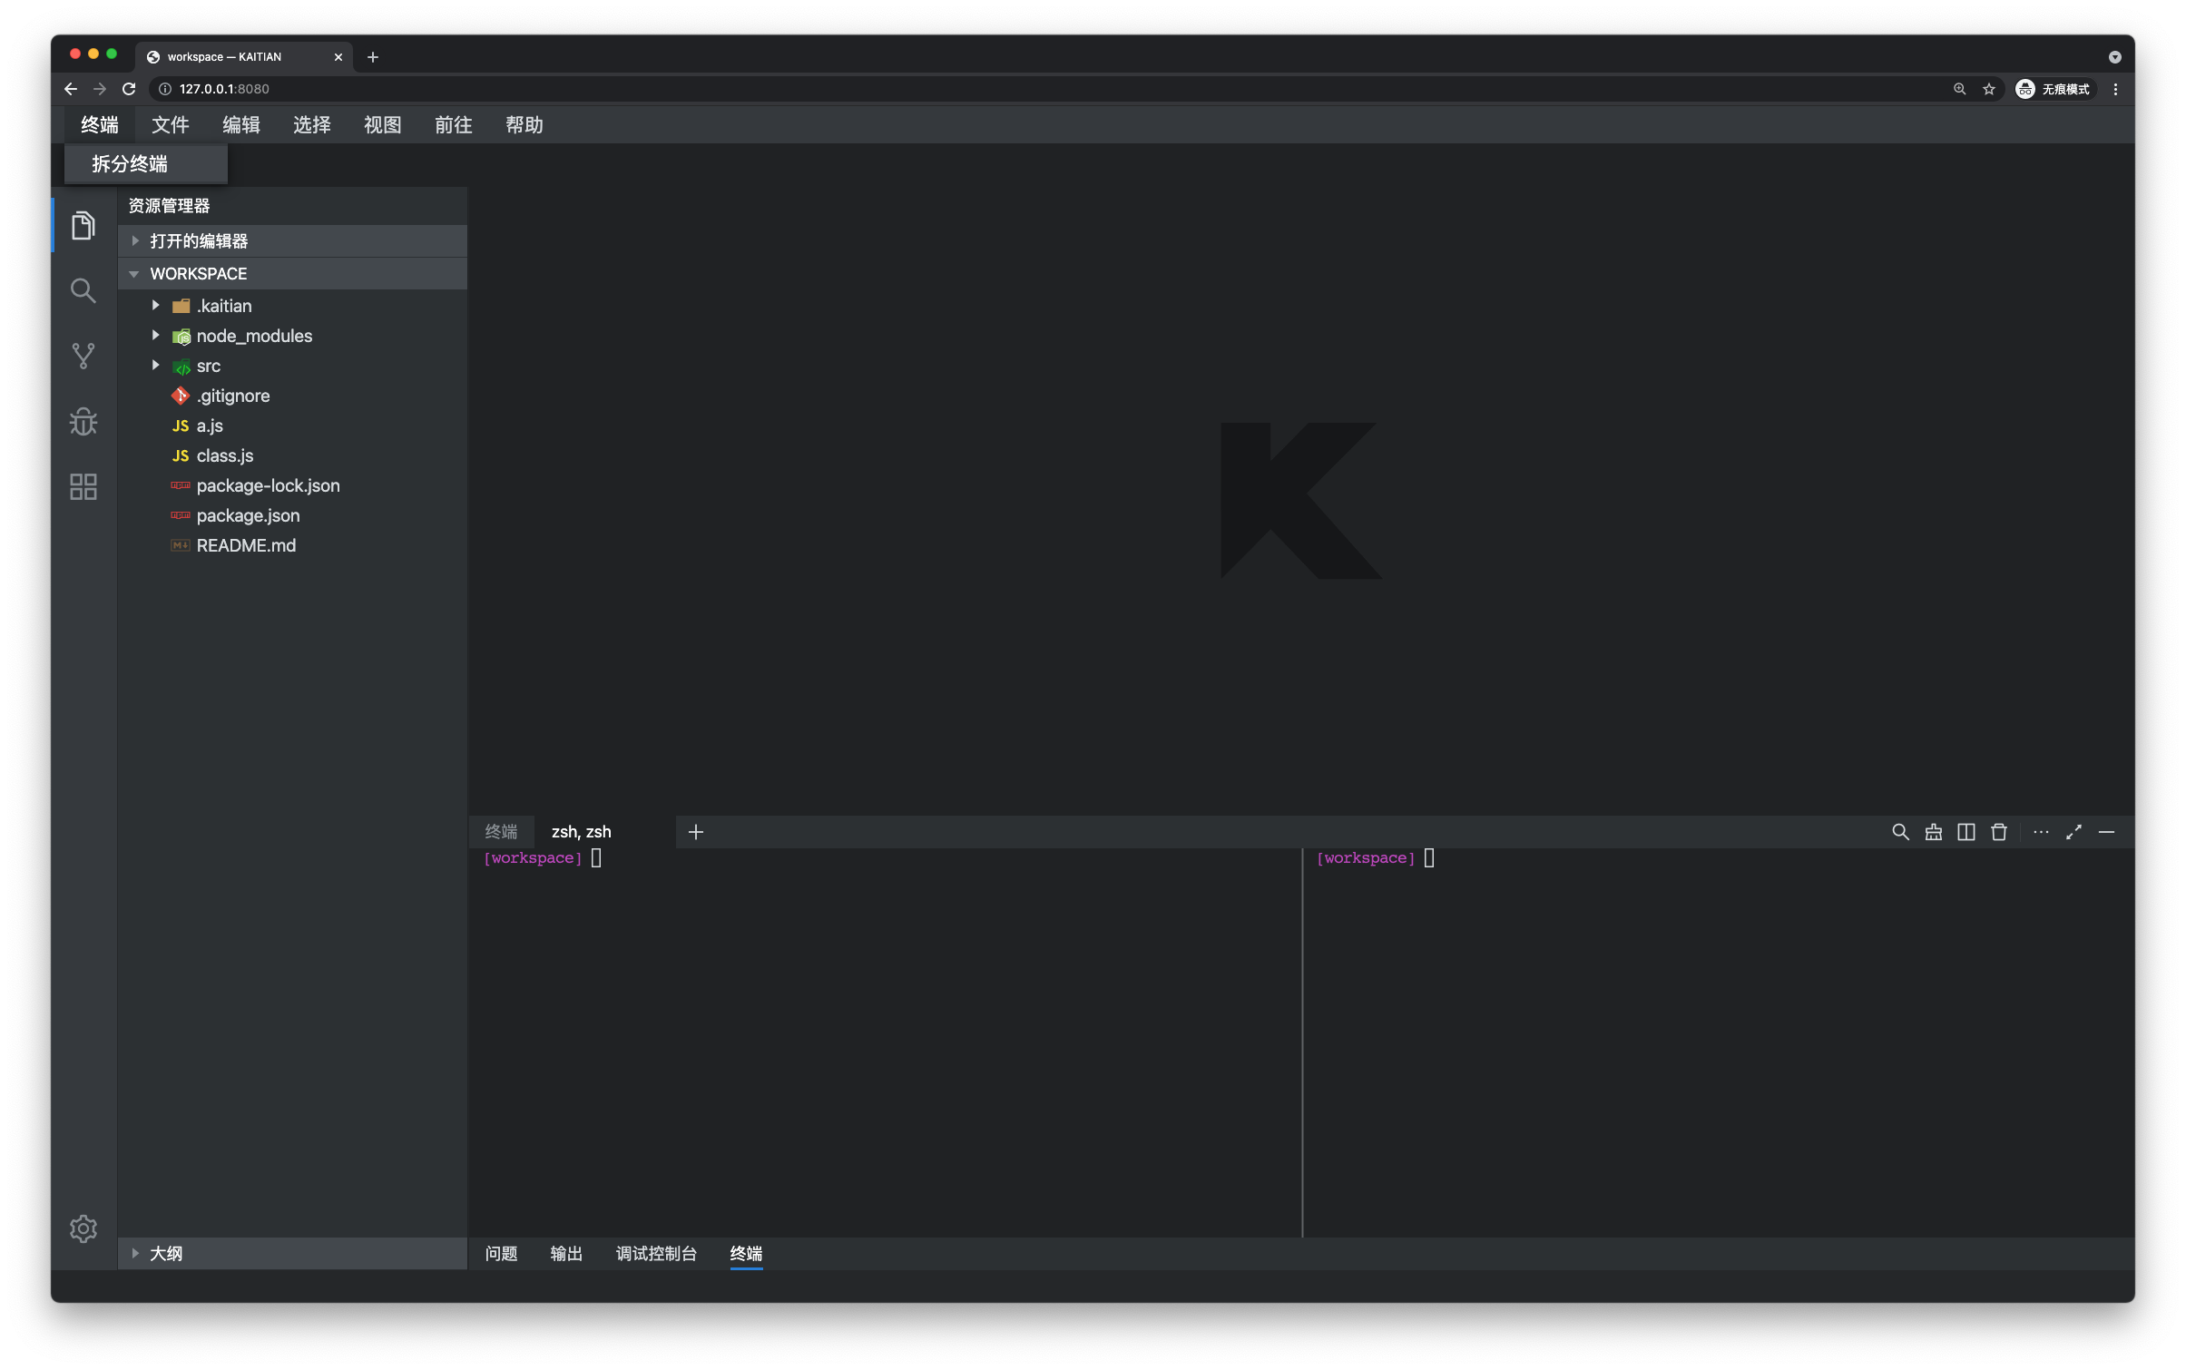Switch to the 输出 panel tab
Image resolution: width=2186 pixels, height=1370 pixels.
coord(566,1253)
